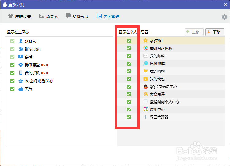Uncheck the 天气 checkbox
230x166 pixels.
13,89
